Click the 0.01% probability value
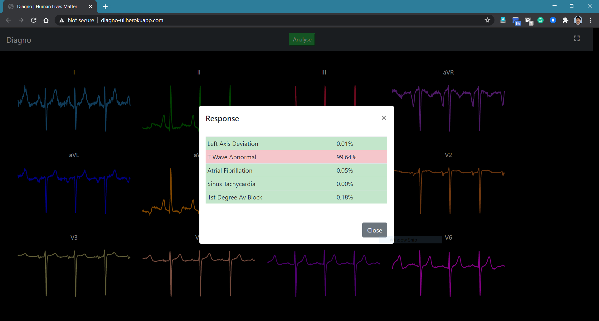The width and height of the screenshot is (599, 321). pos(345,144)
